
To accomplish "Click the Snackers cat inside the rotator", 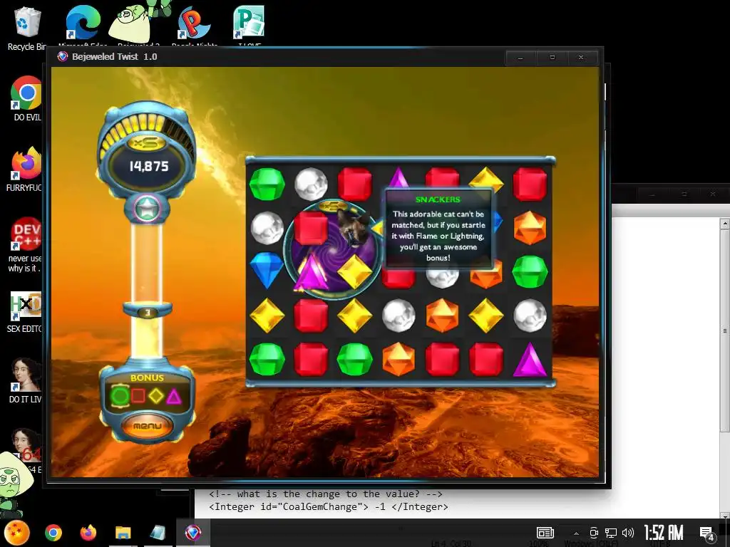I will tap(354, 227).
